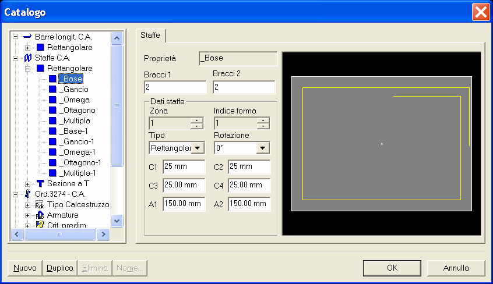Click the T-shaped Sezione a T icon
493x284 pixels.
click(40, 183)
